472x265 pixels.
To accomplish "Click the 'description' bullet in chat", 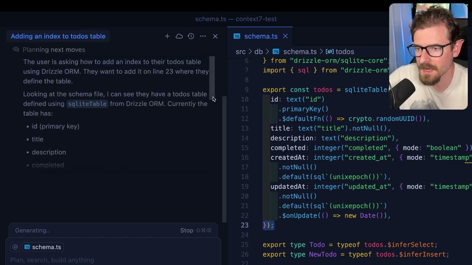I will click(49, 152).
